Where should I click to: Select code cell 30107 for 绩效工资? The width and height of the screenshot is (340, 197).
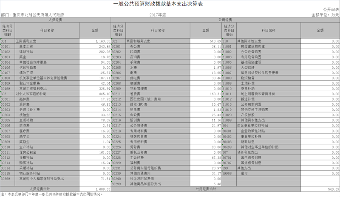[x=7, y=73]
